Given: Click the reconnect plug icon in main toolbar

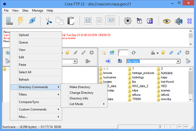Looking at the screenshot, I should point(32,21).
